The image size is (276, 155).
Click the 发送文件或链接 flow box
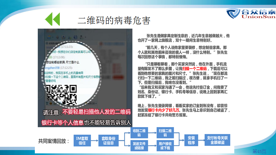pos(139,146)
